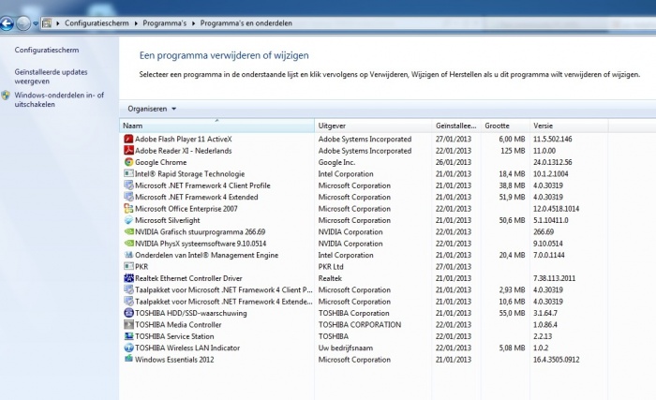Click the TOSHIBA Media Controller icon

[x=128, y=325]
